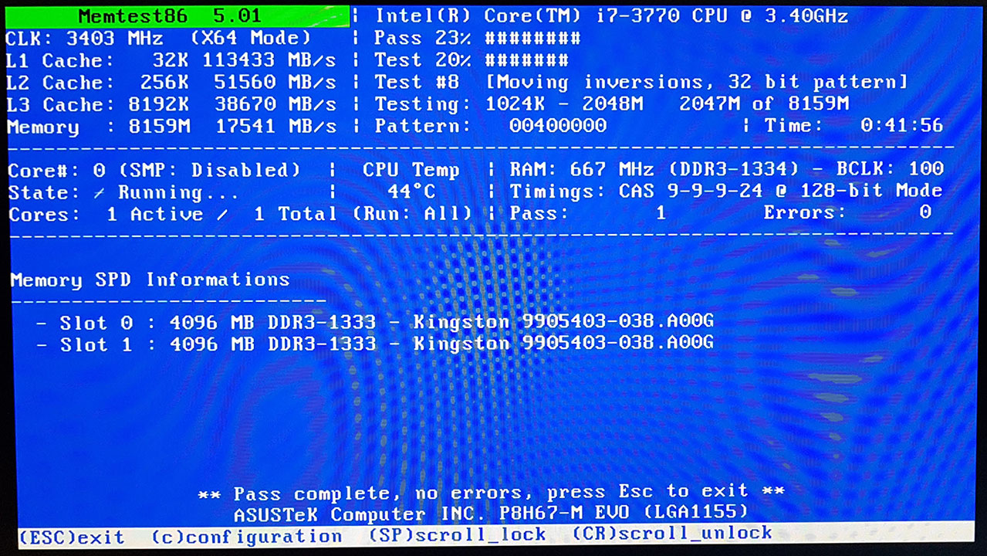Click the Intel Core i7-3770 CPU text
The width and height of the screenshot is (987, 556).
pyautogui.click(x=611, y=16)
